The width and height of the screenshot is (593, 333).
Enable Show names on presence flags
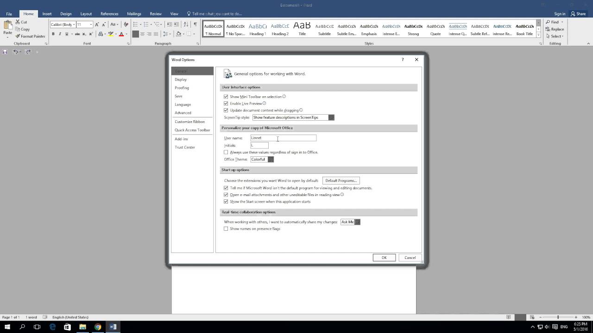tap(226, 228)
